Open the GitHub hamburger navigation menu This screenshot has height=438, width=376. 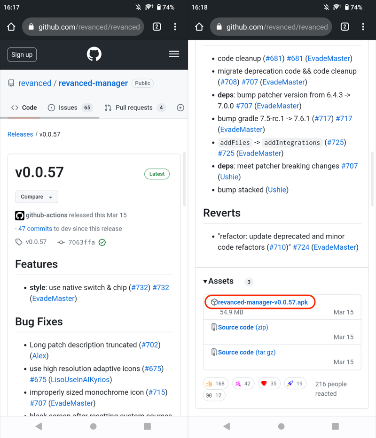pyautogui.click(x=174, y=54)
